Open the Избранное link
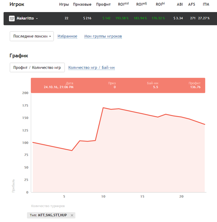Image resolution: width=217 pixels, height=222 pixels. [x=67, y=36]
